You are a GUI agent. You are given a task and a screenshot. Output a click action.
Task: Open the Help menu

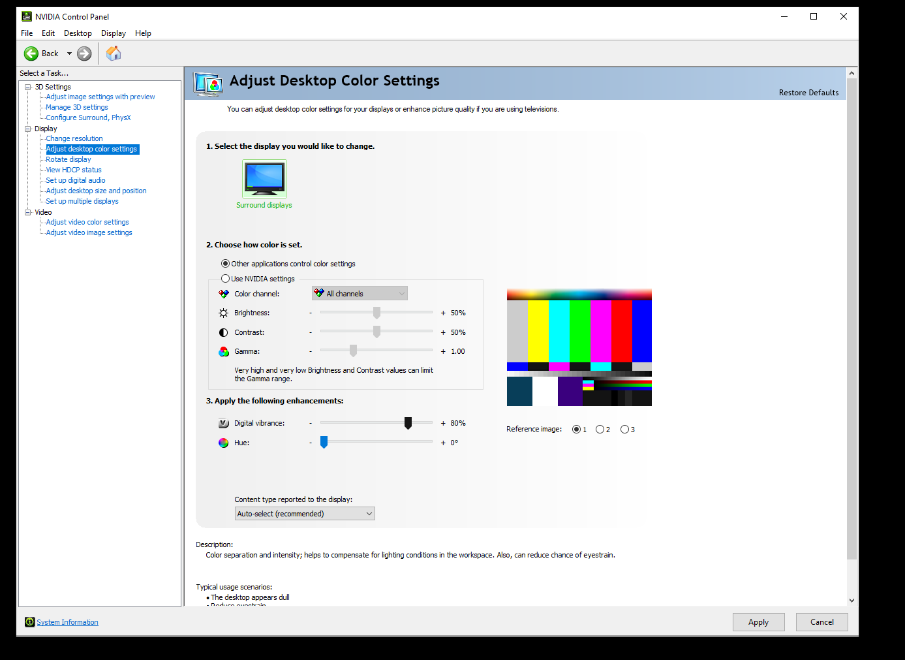143,33
